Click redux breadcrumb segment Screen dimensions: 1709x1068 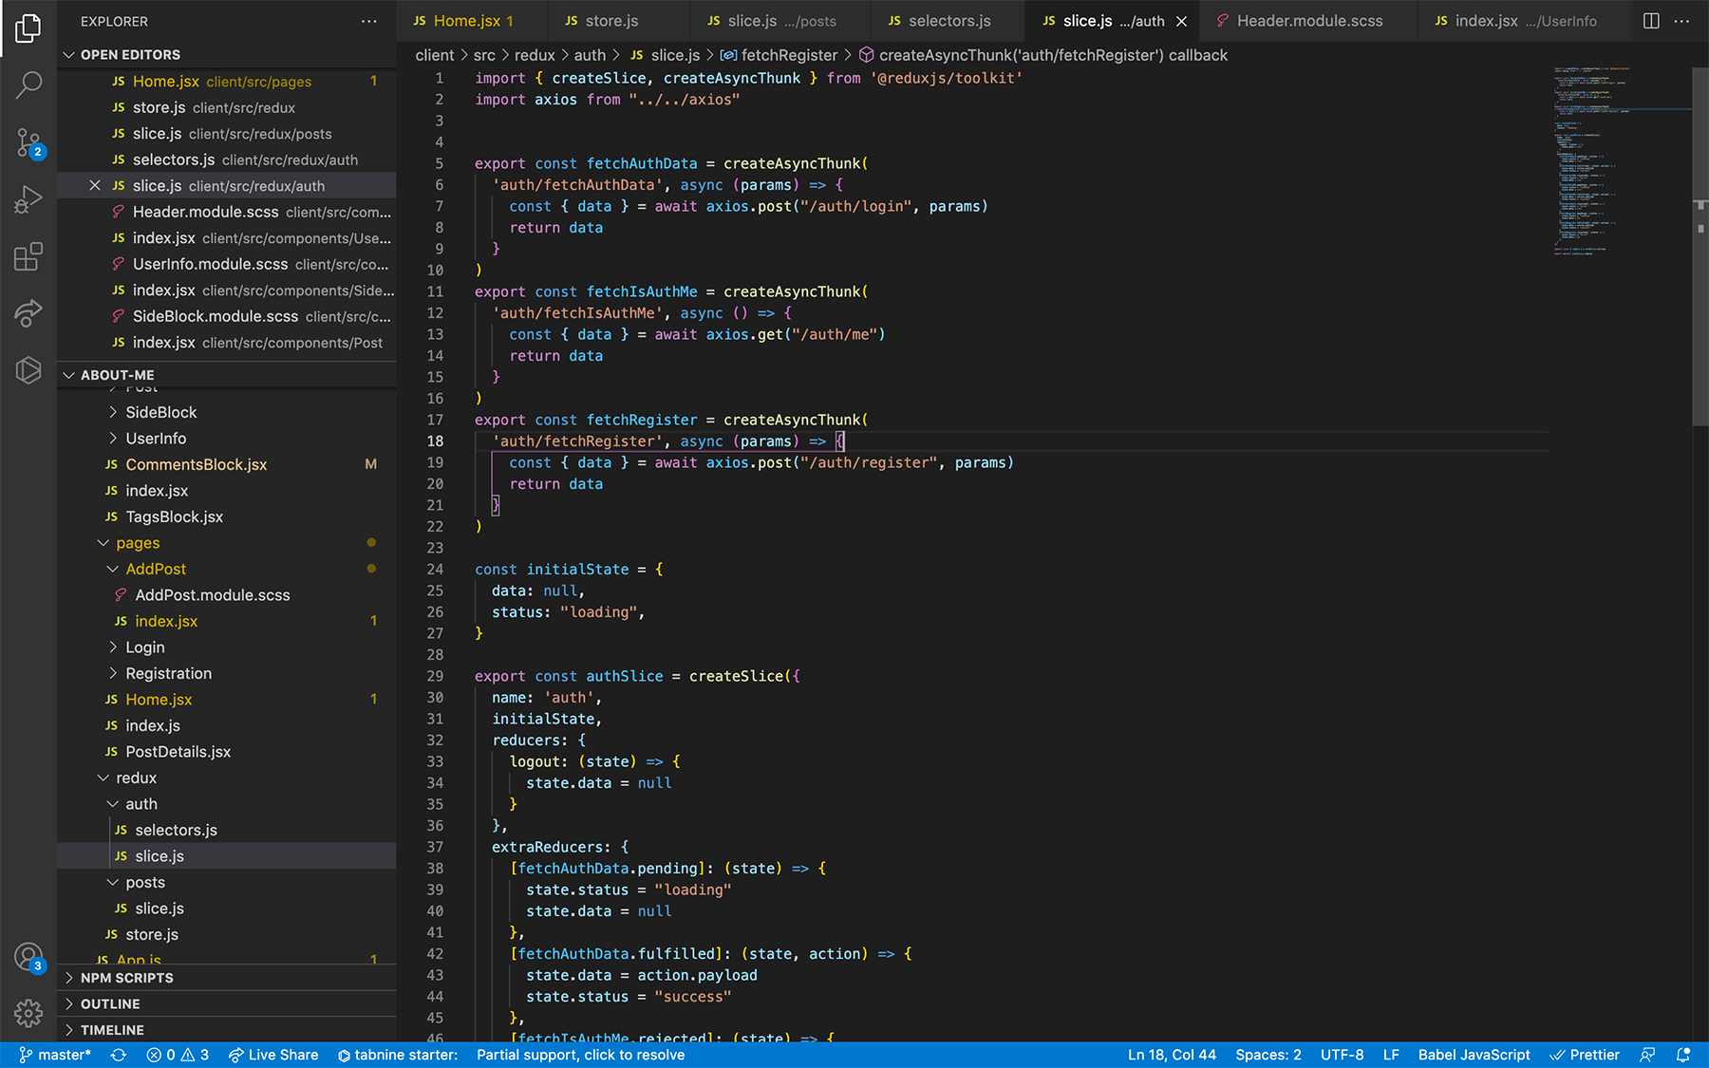click(x=535, y=55)
